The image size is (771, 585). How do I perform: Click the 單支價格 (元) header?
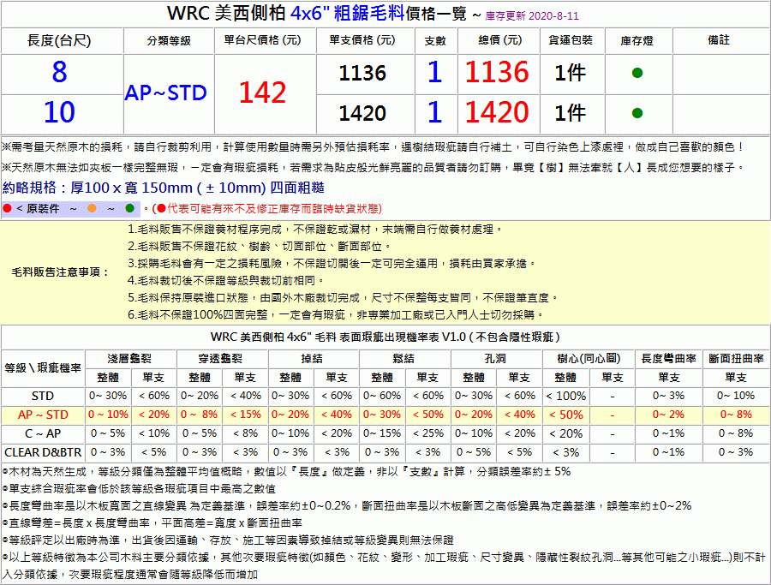point(362,40)
